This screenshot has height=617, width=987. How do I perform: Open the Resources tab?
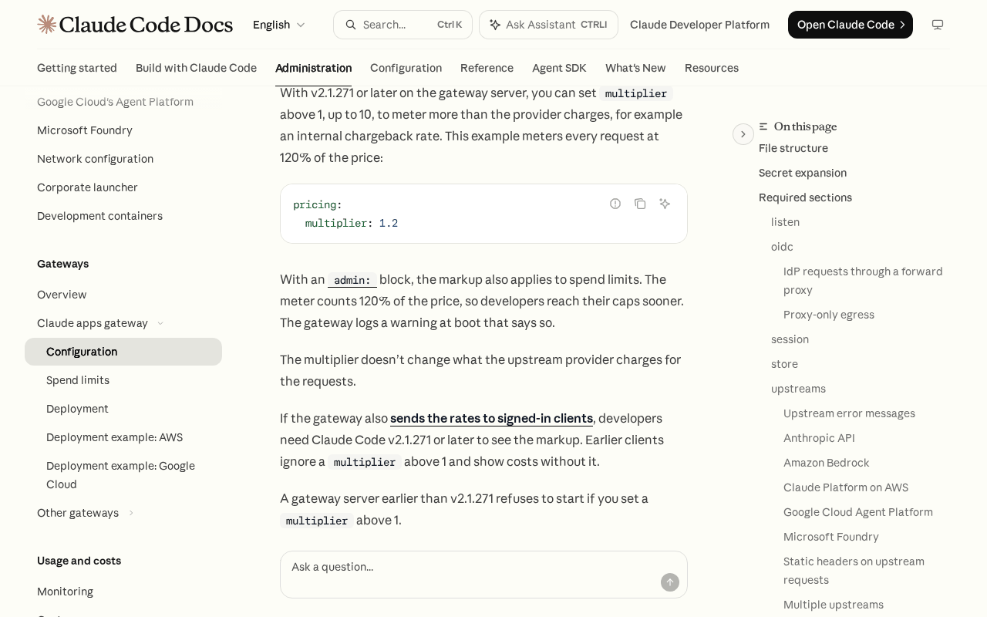(712, 68)
